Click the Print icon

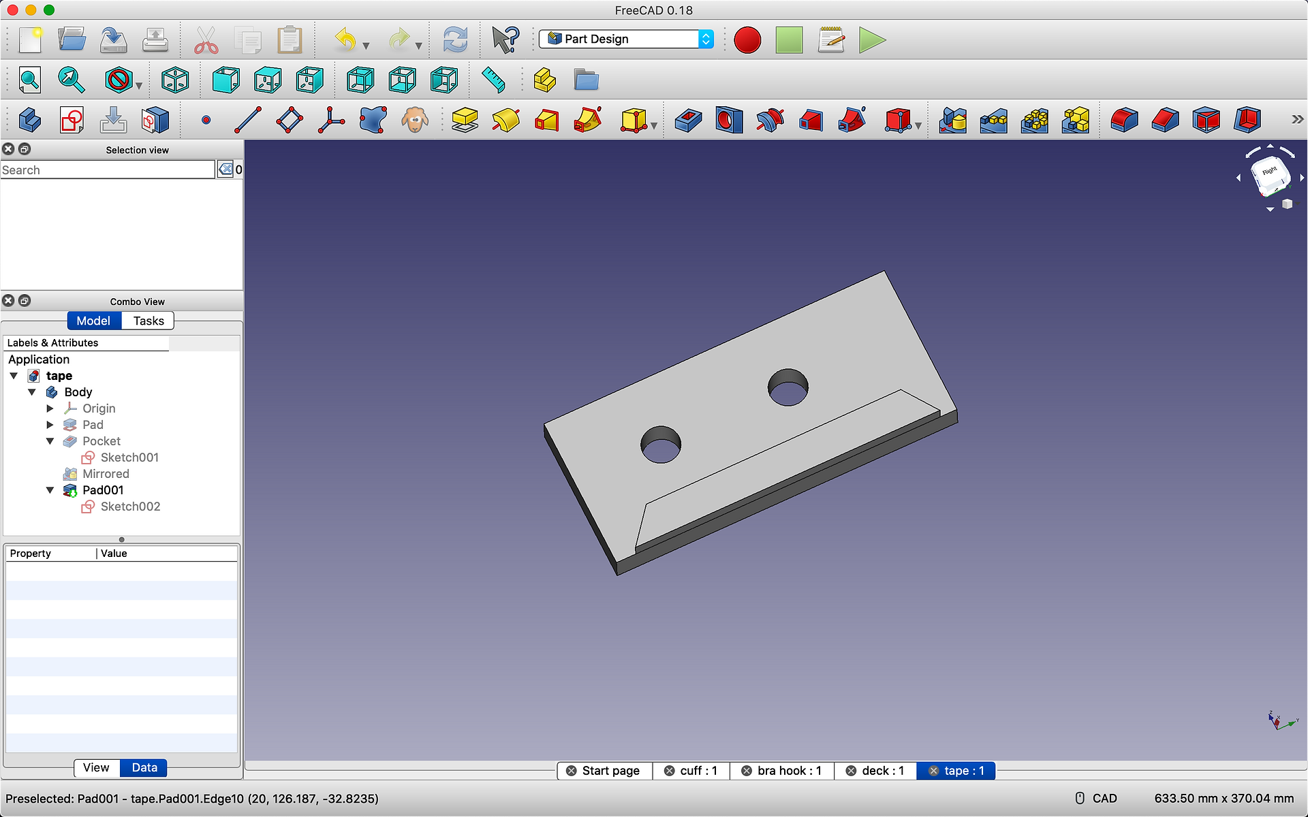coord(155,40)
